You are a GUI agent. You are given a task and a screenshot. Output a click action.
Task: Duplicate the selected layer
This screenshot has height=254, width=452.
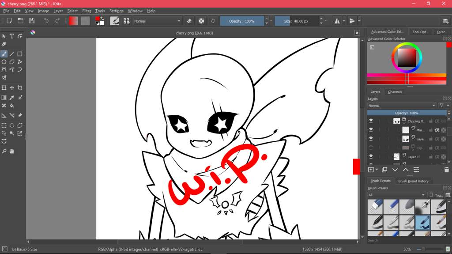[384, 170]
